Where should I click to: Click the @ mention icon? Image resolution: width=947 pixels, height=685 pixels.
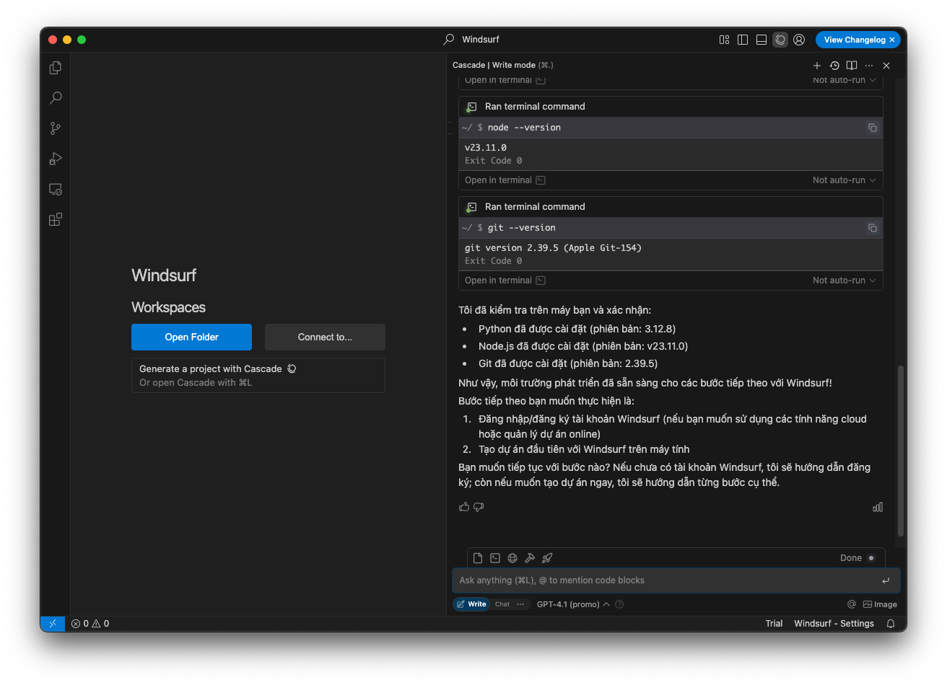[852, 604]
